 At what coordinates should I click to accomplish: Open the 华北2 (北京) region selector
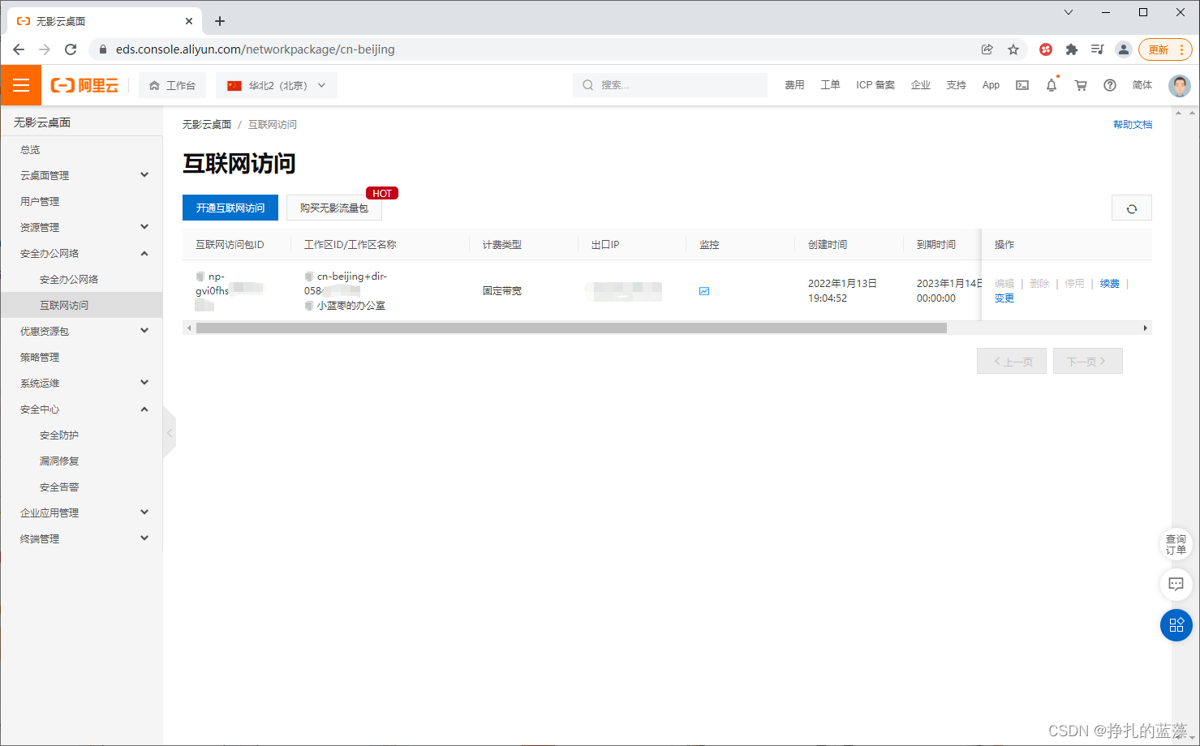(276, 84)
